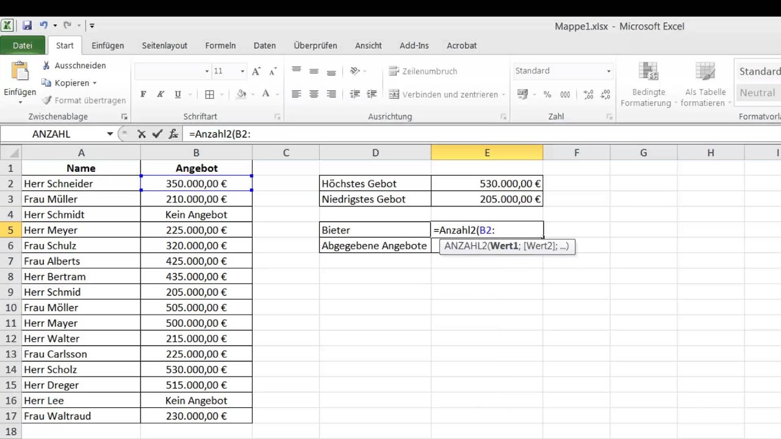Increase indent icon
Screen dimensions: 781x439
click(x=372, y=95)
